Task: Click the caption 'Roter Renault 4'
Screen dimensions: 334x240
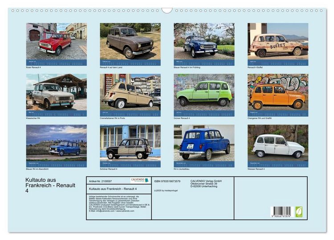Action: click(33, 68)
